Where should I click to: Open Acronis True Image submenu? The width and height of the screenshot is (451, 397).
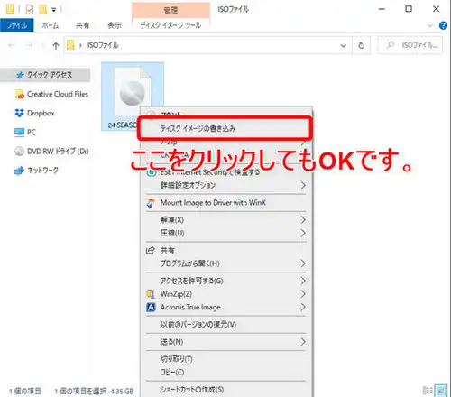[x=225, y=307]
